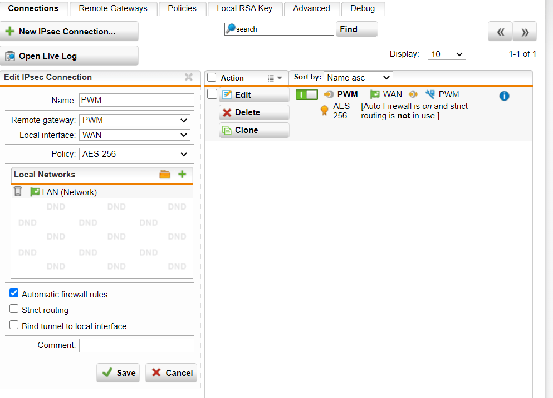This screenshot has width=553, height=398.
Task: Enable the Strict routing checkbox
Action: click(13, 310)
